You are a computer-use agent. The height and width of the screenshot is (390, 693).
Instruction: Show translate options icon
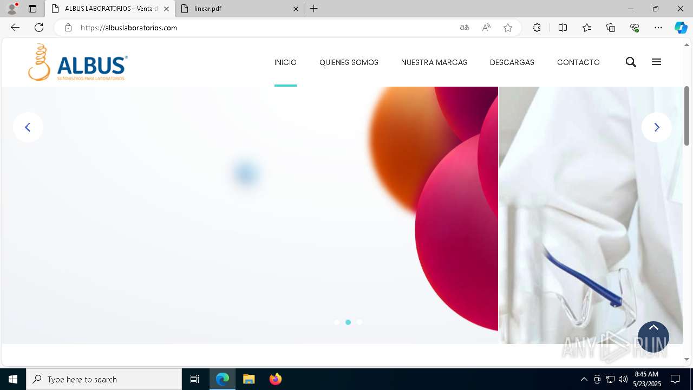[x=465, y=28]
